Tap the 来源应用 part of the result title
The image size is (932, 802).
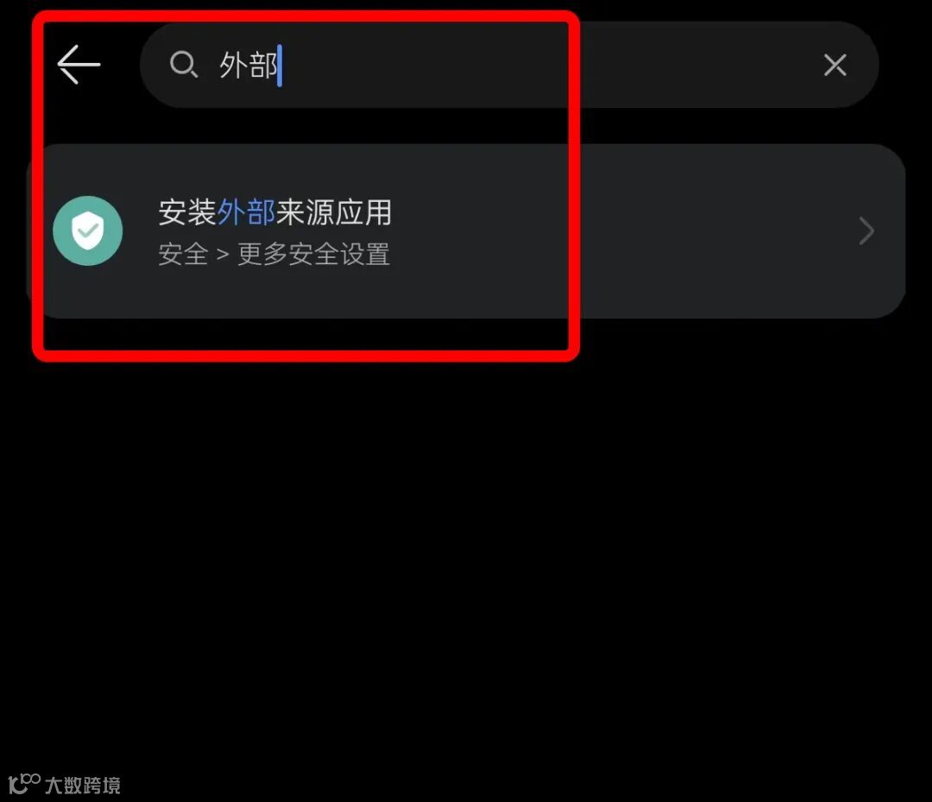[x=333, y=212]
